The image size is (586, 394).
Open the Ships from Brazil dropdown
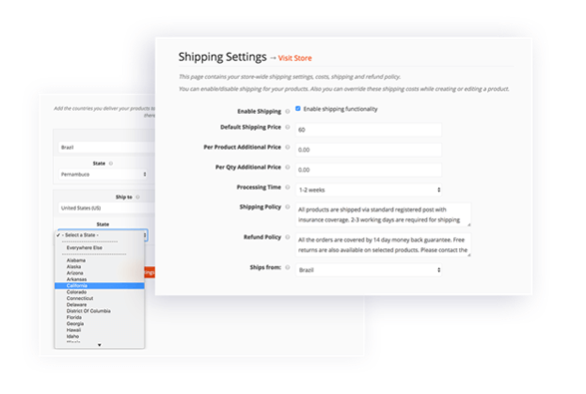(x=368, y=270)
